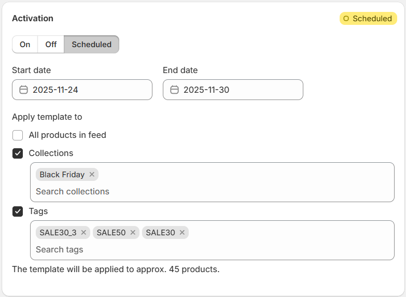Uncheck the Collections checkbox
406x297 pixels.
click(18, 153)
